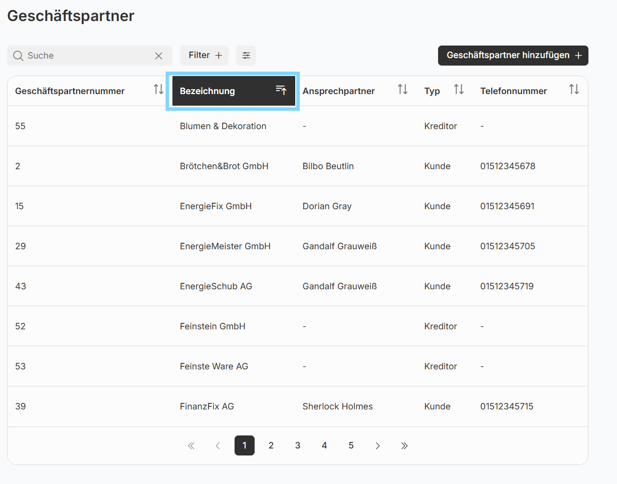617x484 pixels.
Task: Click Geschäftspartner hinzufügen button
Action: coord(513,56)
